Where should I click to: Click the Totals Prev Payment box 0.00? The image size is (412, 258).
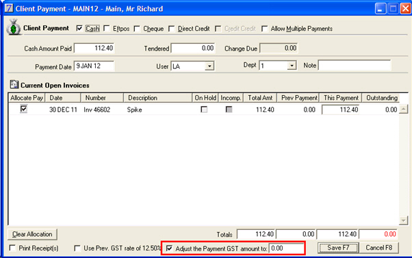coord(296,234)
